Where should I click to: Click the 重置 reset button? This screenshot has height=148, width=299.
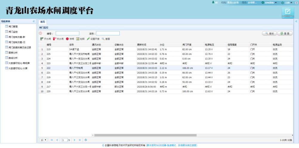[x=285, y=33]
